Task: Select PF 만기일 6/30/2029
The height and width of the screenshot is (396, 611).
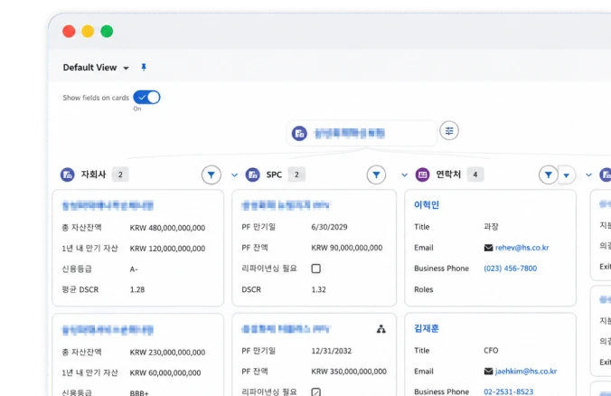Action: [329, 227]
